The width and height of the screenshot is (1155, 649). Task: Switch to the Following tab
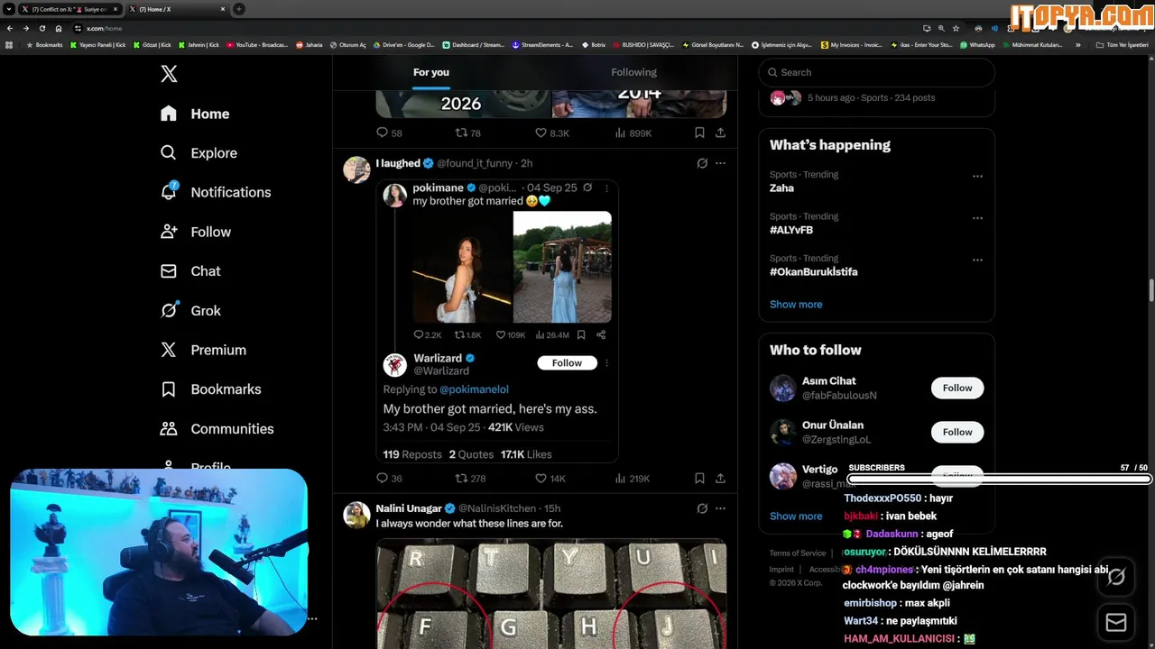pos(634,72)
